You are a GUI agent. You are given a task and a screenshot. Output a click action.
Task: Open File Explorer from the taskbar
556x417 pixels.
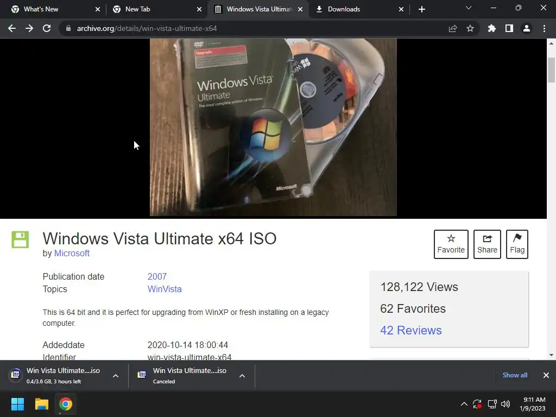coord(41,404)
